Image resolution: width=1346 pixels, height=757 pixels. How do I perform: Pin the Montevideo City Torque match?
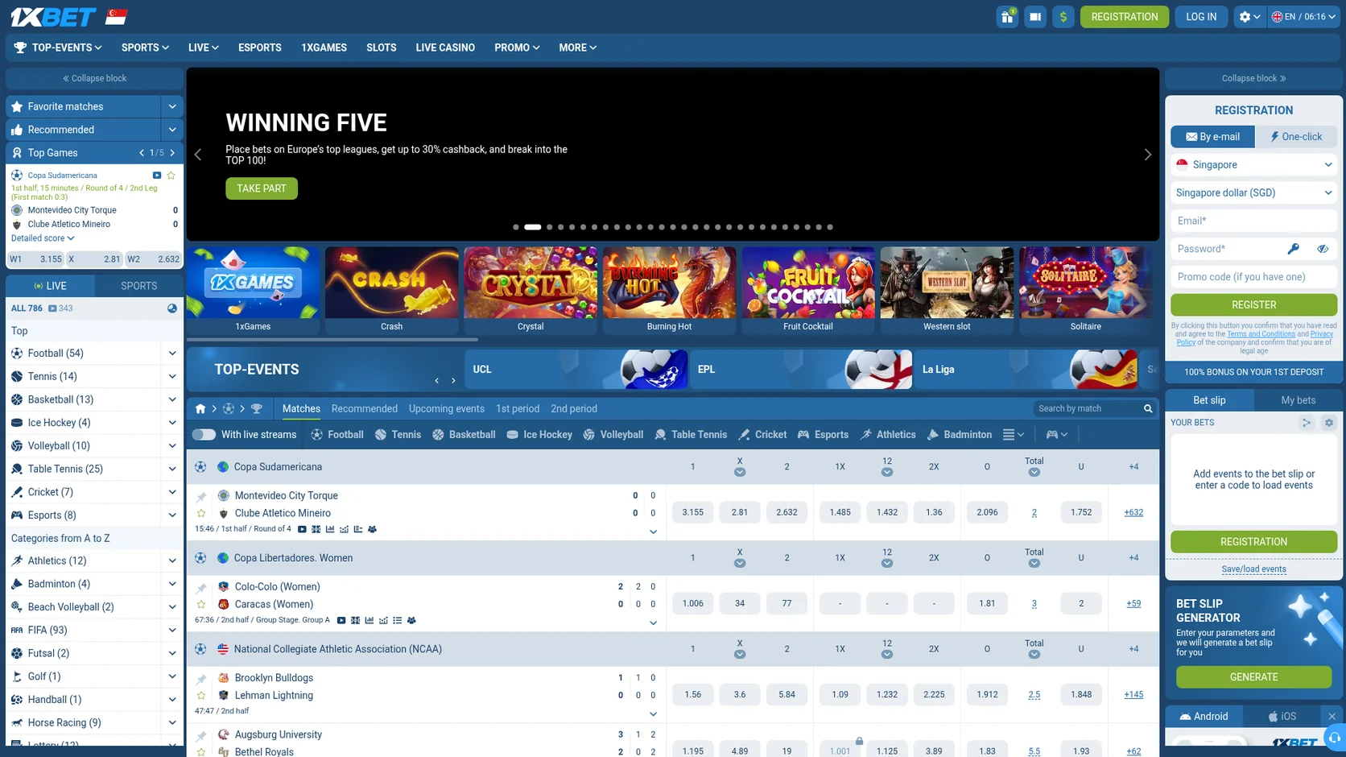click(x=201, y=497)
